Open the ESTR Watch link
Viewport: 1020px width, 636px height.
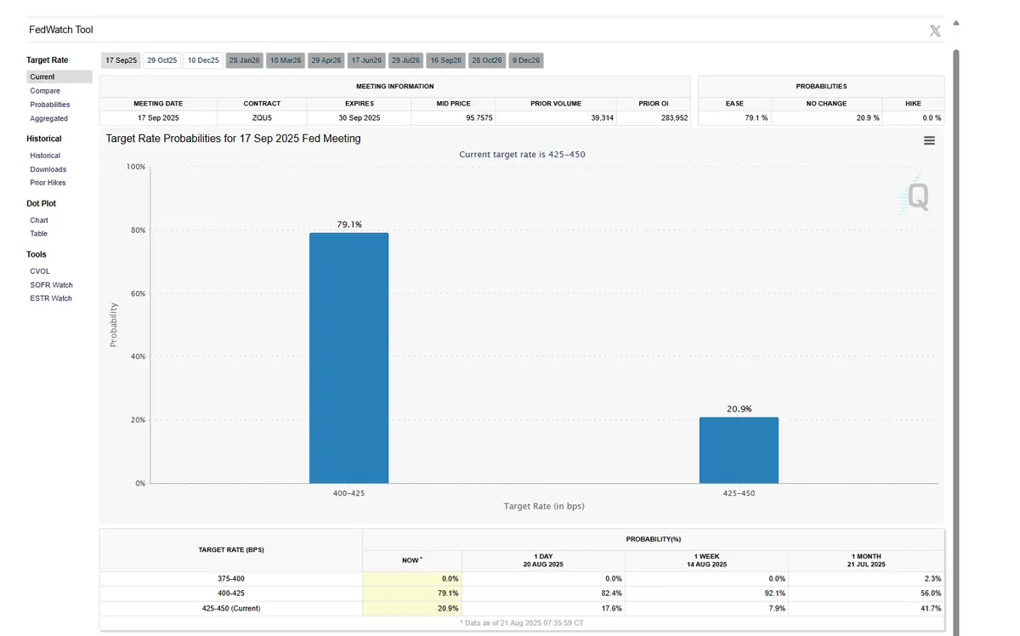51,298
